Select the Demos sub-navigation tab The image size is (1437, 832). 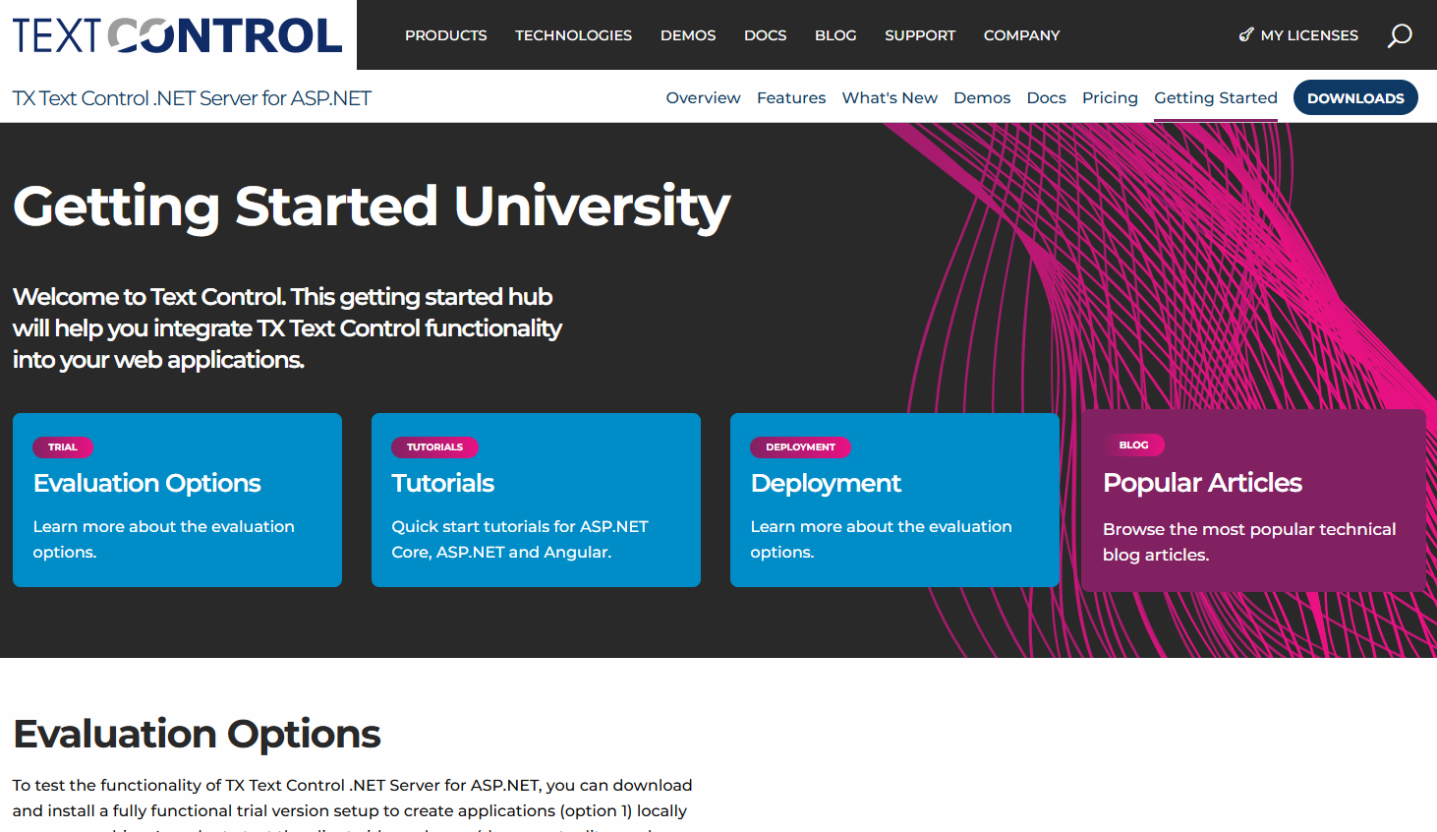click(x=982, y=98)
